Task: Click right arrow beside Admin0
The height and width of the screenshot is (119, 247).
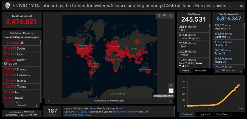Action: [37, 106]
